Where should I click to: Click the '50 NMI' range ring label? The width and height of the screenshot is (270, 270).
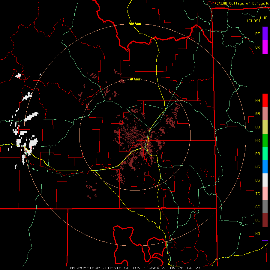[135, 79]
